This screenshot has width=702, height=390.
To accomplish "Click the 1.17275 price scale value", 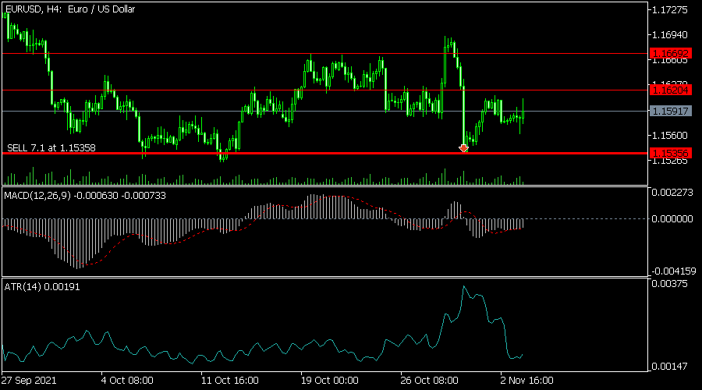I will click(670, 10).
